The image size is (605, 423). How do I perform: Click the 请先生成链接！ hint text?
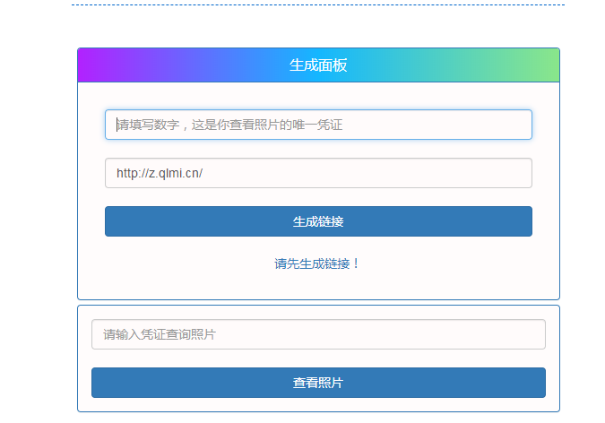317,263
